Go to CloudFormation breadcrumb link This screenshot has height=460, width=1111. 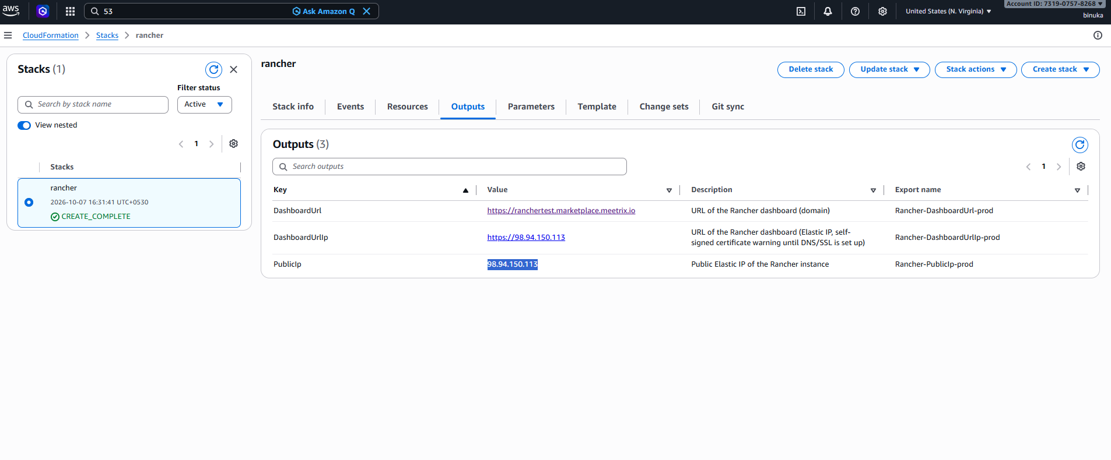point(51,36)
